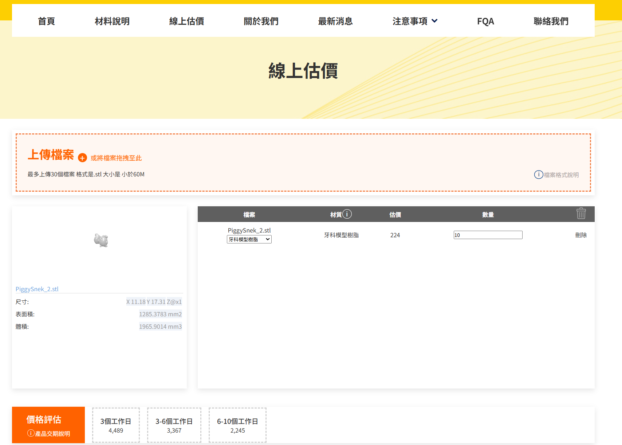This screenshot has height=445, width=622.
Task: Click the orange plus upload icon
Action: [x=82, y=158]
